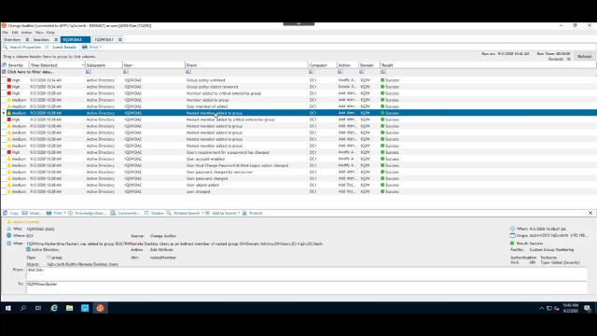
Task: Sort by the User column header
Action: pos(153,65)
